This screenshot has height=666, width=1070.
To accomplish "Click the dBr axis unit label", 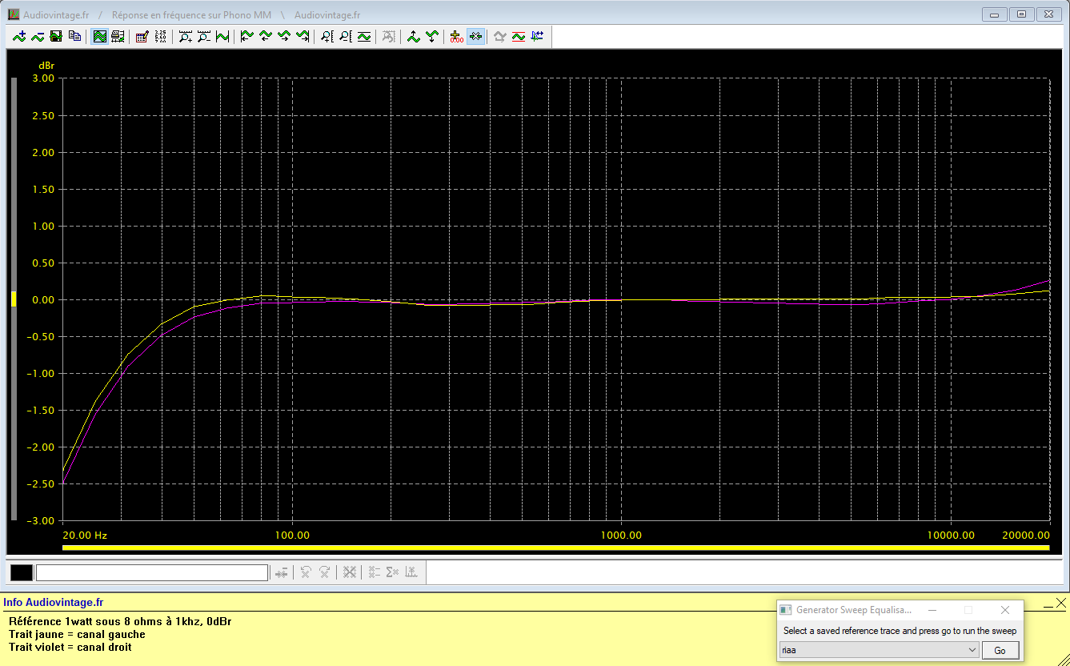I will pyautogui.click(x=46, y=65).
